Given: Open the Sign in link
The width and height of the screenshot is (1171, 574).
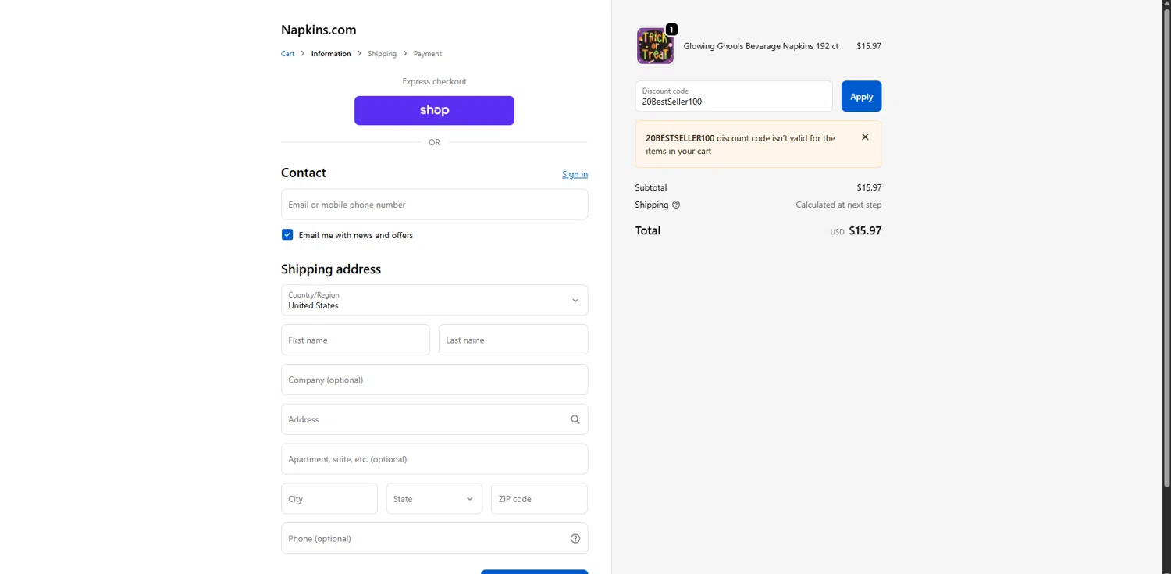Looking at the screenshot, I should click(x=575, y=174).
